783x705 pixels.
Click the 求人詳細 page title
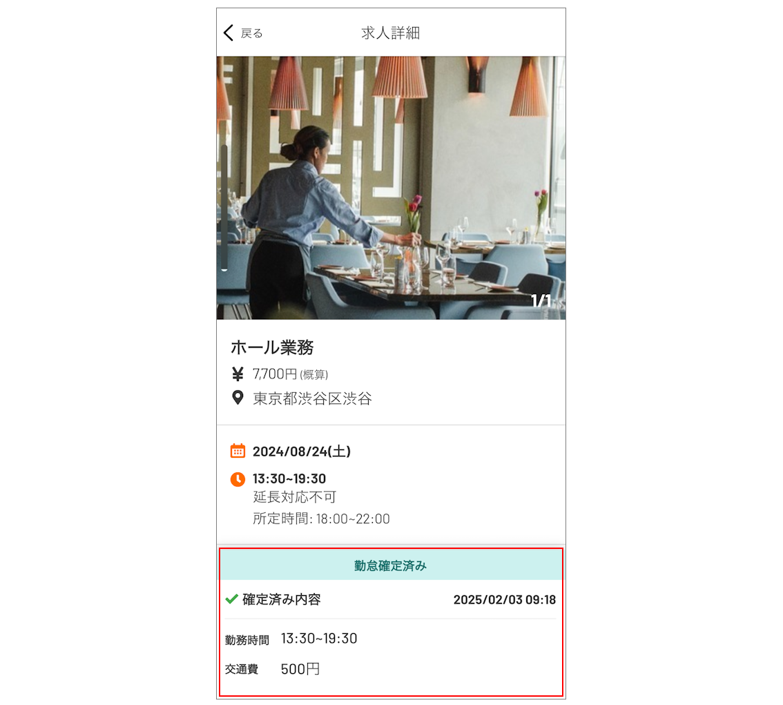[391, 33]
